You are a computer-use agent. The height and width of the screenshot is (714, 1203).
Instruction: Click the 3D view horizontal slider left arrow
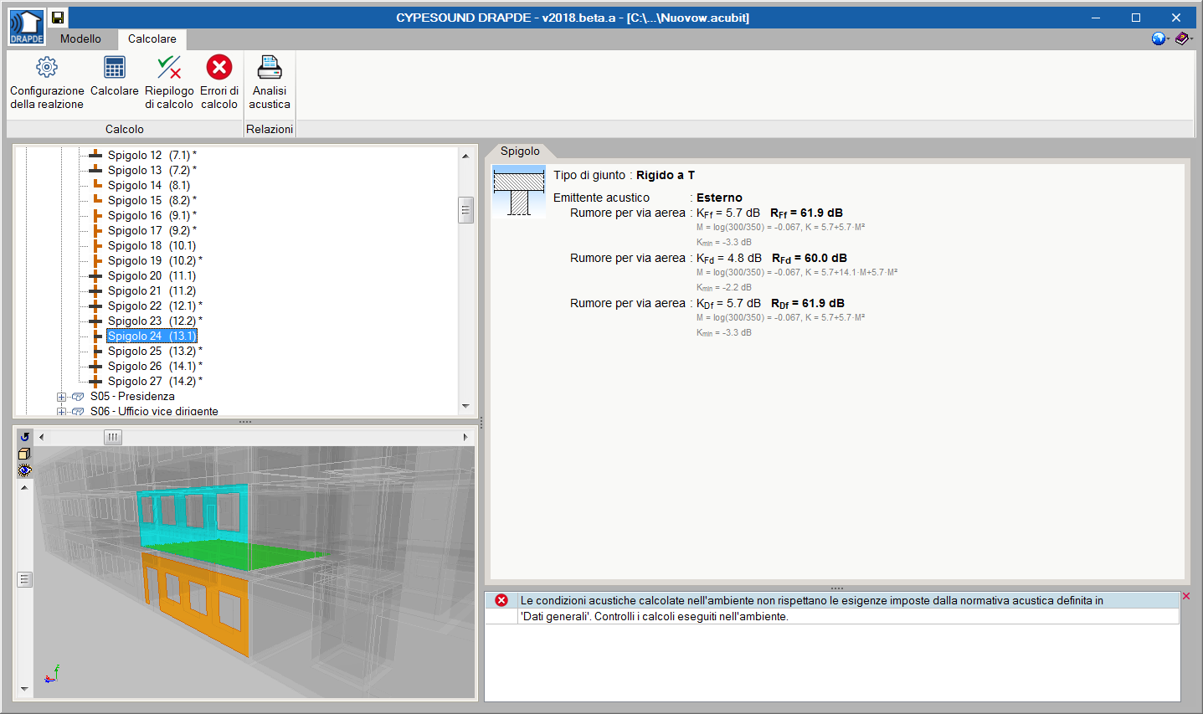coord(42,437)
